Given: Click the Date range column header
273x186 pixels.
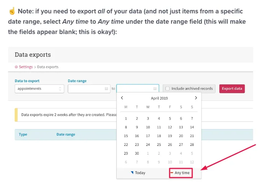Looking at the screenshot, I should (x=66, y=134).
